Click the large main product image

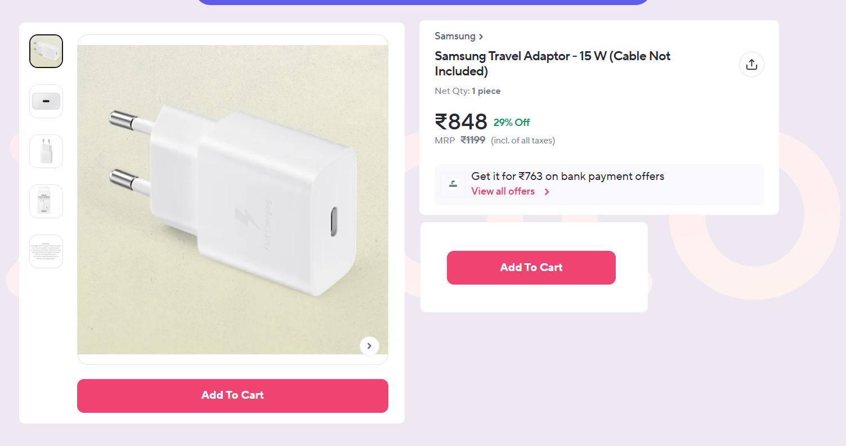[x=232, y=200]
